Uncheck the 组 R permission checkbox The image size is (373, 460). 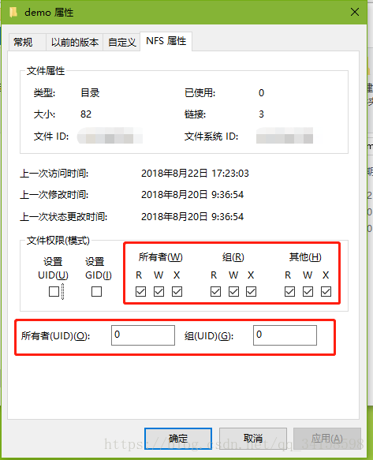pyautogui.click(x=215, y=292)
